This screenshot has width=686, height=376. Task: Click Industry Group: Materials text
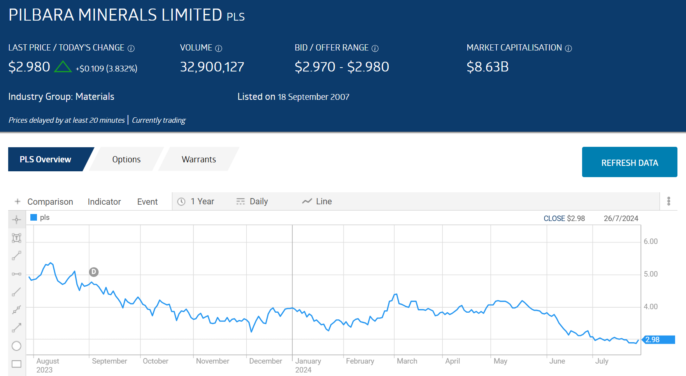pos(61,96)
